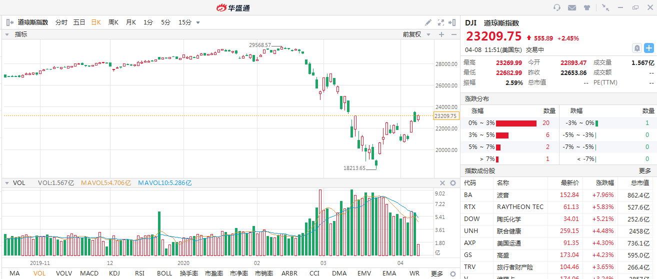Collapse left panel with bracket arrow icon

tap(9, 22)
